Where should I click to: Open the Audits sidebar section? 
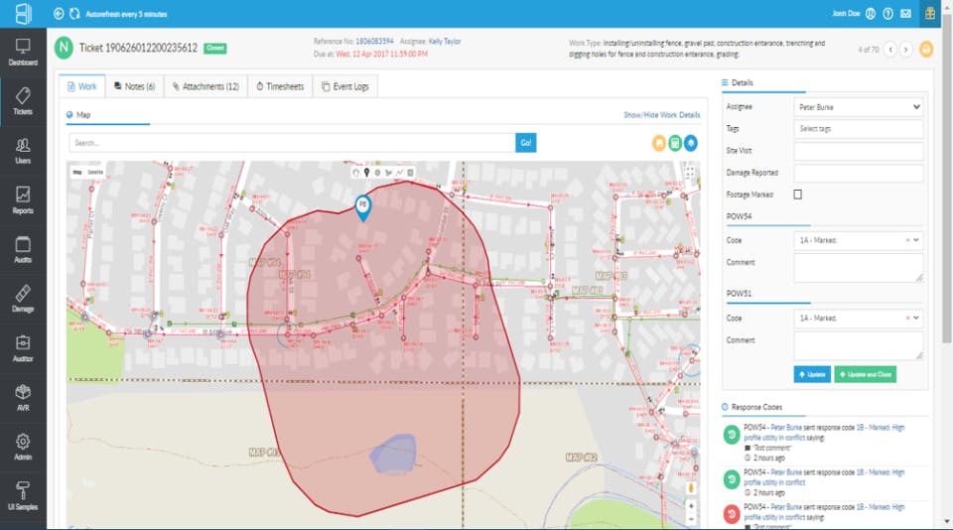click(23, 250)
